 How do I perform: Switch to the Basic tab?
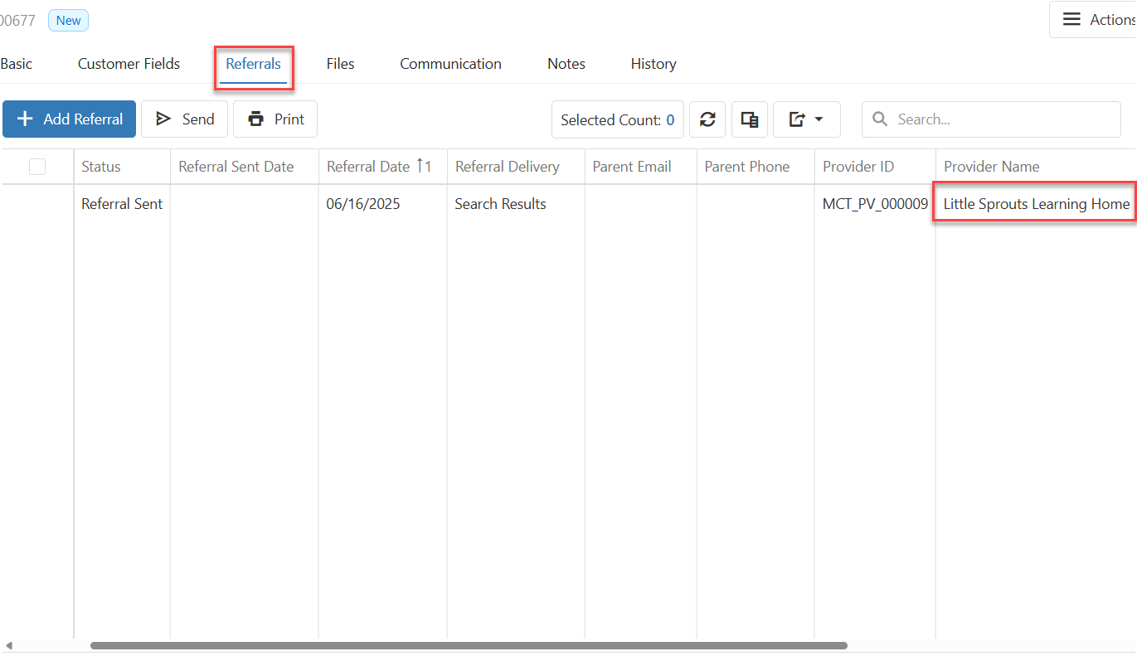coord(16,64)
